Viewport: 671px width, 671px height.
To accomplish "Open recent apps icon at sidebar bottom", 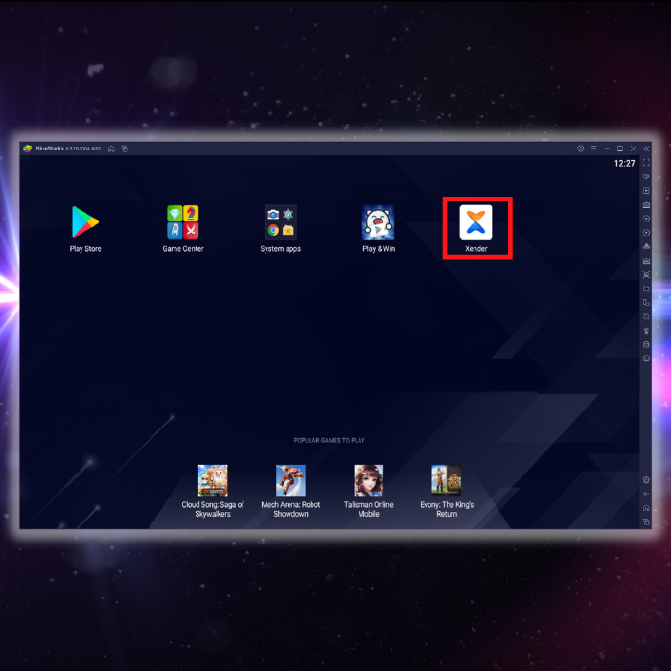I will 647,522.
